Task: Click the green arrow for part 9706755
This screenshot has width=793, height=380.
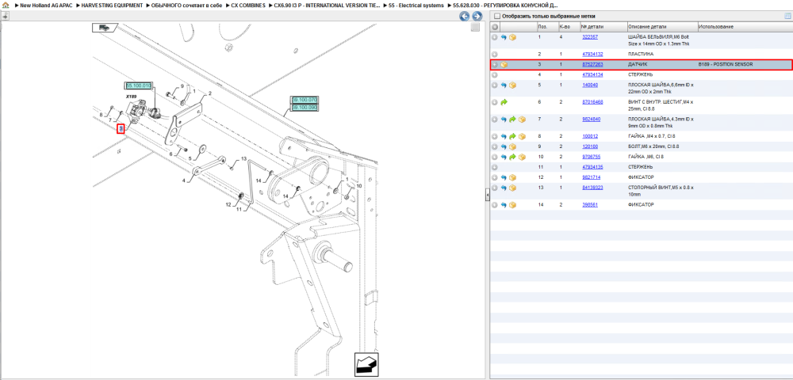Action: 512,157
